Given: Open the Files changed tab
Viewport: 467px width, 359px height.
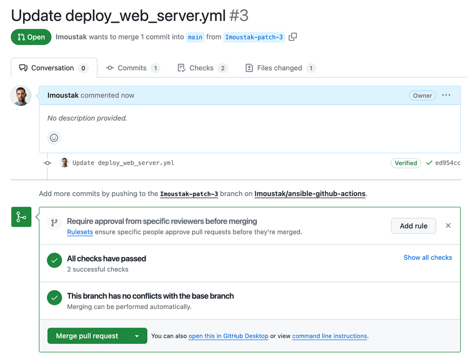Looking at the screenshot, I should pyautogui.click(x=280, y=68).
